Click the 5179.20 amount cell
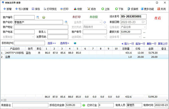The image size is (169, 109). (151, 53)
